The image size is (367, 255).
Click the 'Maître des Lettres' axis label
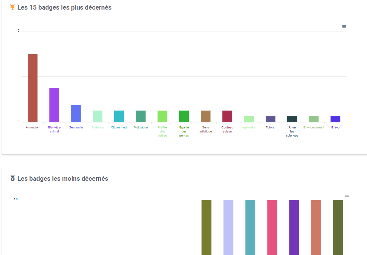pyautogui.click(x=162, y=132)
